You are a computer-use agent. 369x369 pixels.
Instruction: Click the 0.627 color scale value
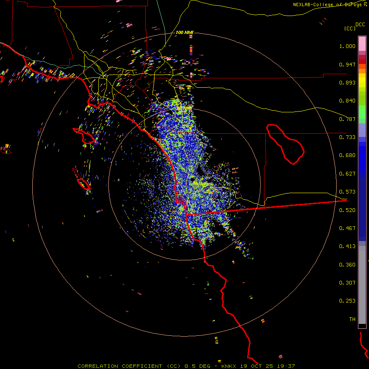click(347, 174)
